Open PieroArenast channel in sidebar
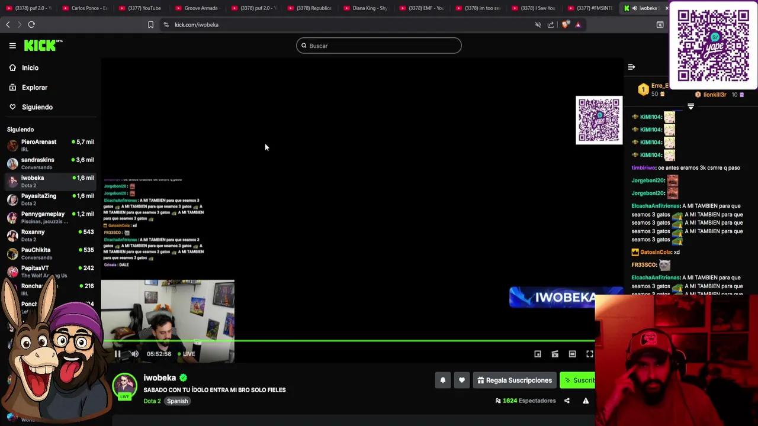 50,145
